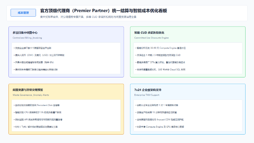This screenshot has height=143, width=254.
Task: Click the 15 分钟内快速响应 line
Action: [156, 112]
